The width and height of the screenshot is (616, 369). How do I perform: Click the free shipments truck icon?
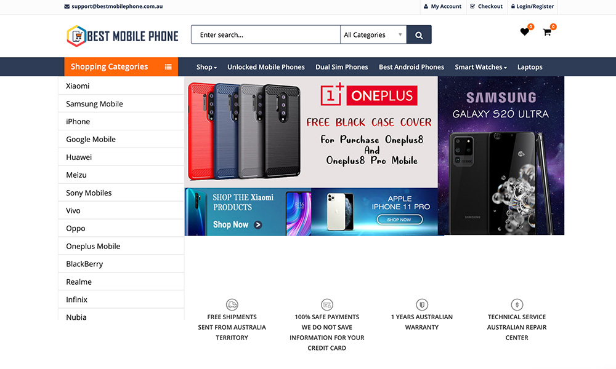232,304
